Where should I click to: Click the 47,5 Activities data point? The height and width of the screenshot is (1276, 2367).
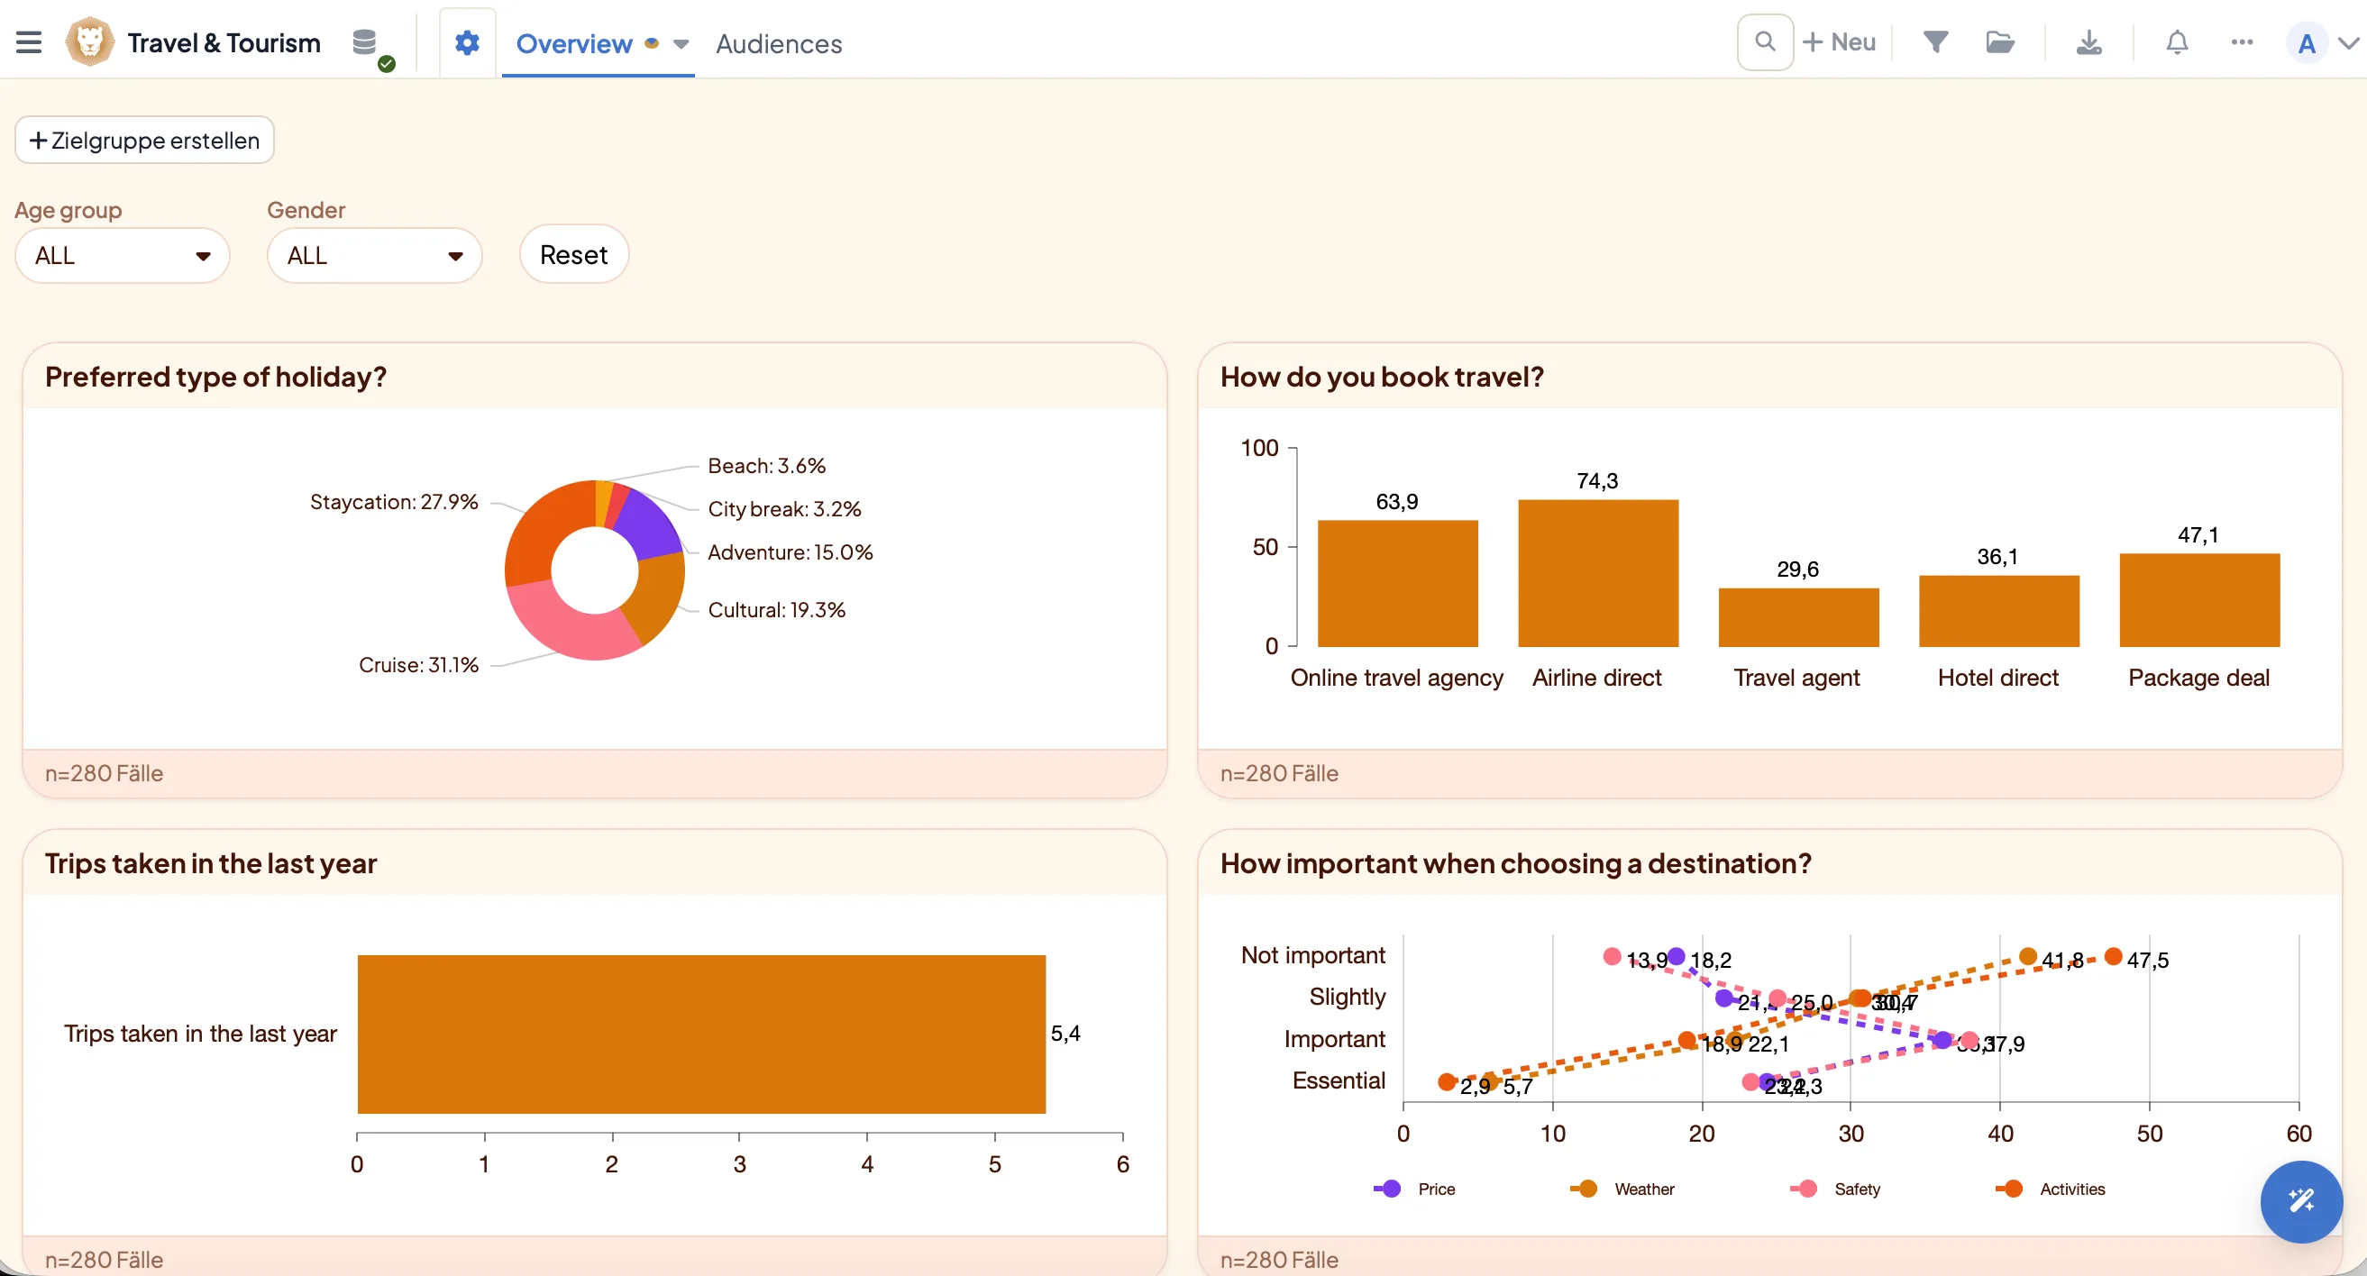click(2114, 956)
